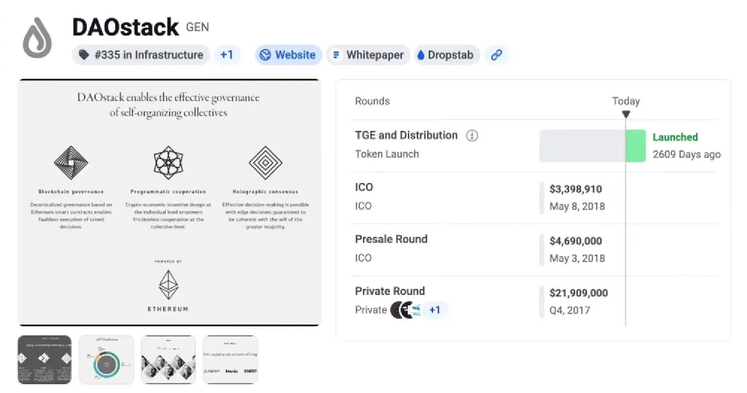Open the partner logos thumbnail

click(x=230, y=359)
